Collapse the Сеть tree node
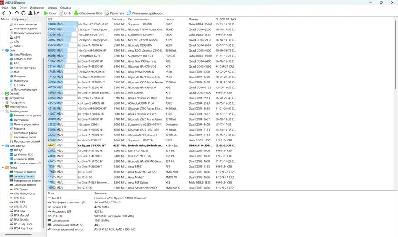Image resolution: width=398 pixels, height=237 pixels. [3, 50]
